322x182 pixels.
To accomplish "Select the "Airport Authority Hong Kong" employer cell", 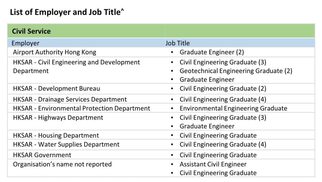I will (x=54, y=52).
